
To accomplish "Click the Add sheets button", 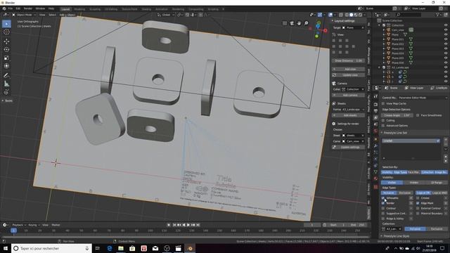I will (x=349, y=115).
